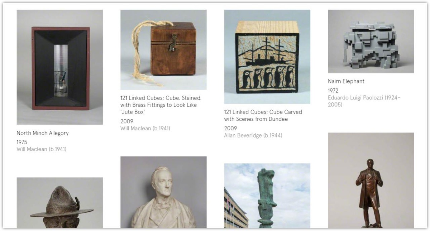Open the bronze standing man statuette thumbnail
The image size is (430, 231).
point(371,181)
